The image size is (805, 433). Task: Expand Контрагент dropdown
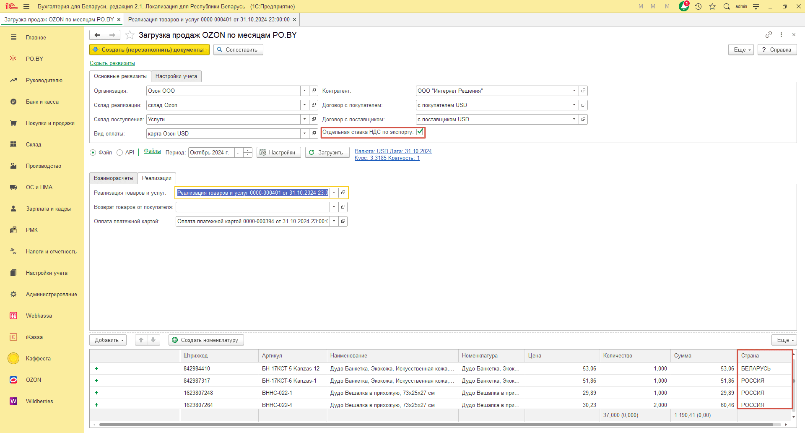pyautogui.click(x=574, y=91)
